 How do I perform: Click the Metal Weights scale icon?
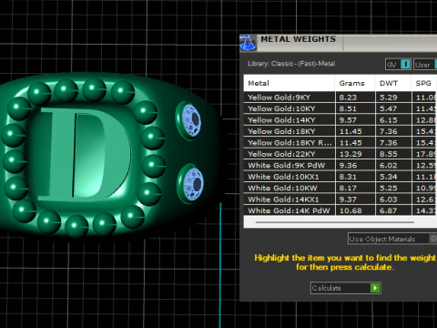coord(248,43)
